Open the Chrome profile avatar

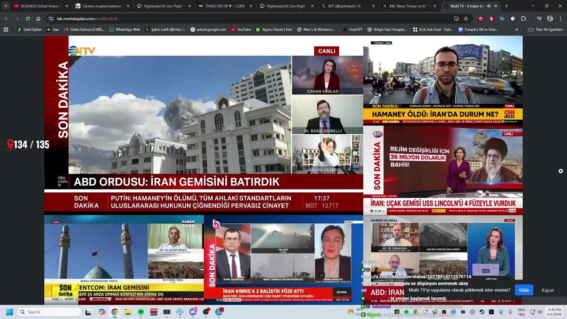click(550, 19)
